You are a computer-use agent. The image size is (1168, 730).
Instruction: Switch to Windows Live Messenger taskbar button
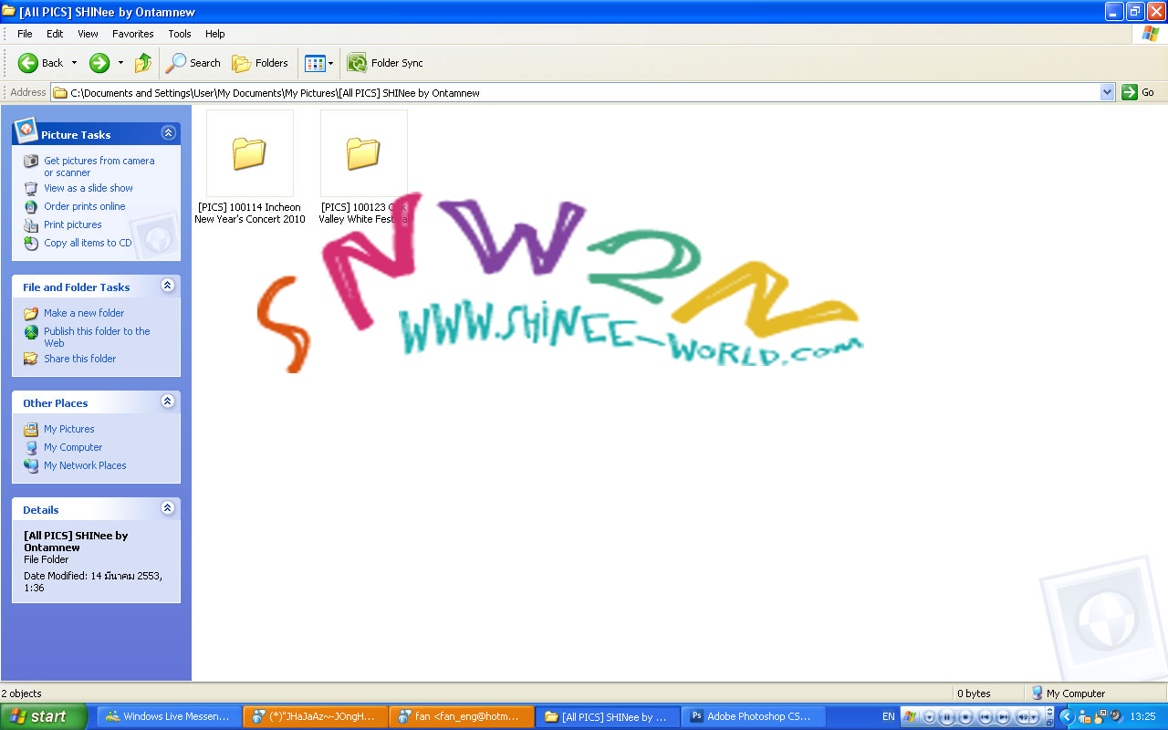point(169,717)
